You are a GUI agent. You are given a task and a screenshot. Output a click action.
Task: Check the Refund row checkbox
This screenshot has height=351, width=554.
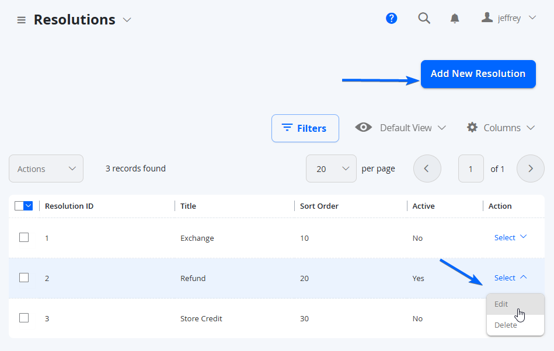pos(24,278)
